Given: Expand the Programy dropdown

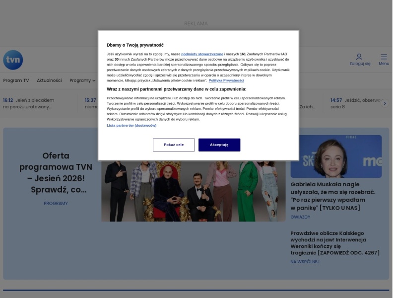Looking at the screenshot, I should [x=82, y=80].
